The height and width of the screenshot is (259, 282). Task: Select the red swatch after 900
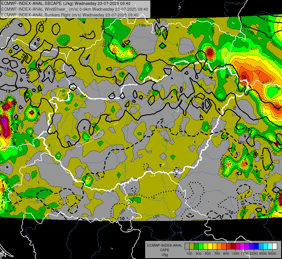click(229, 246)
